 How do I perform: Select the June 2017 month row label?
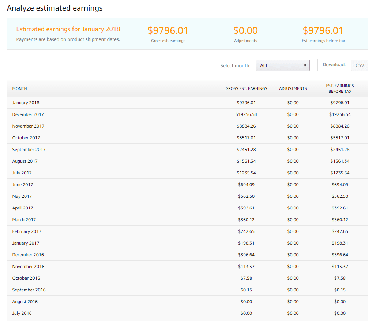[x=23, y=185]
